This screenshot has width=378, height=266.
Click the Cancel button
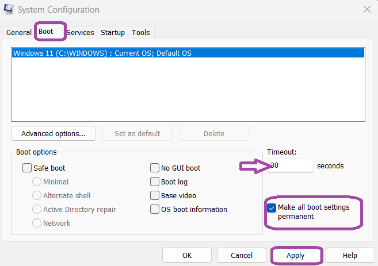242,255
